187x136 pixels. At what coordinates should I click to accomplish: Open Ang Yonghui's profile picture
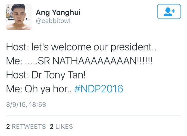click(19, 17)
